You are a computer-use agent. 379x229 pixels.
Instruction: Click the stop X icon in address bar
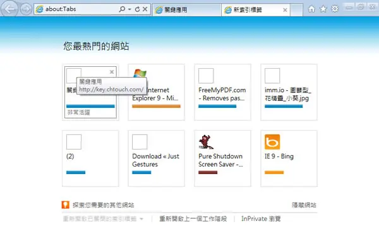tap(145, 9)
